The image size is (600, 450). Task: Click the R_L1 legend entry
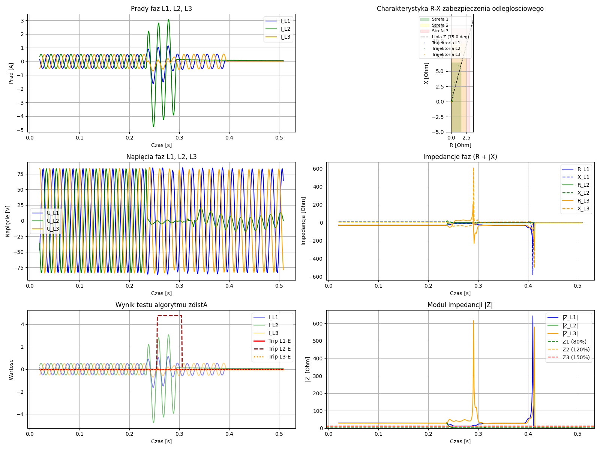(583, 169)
